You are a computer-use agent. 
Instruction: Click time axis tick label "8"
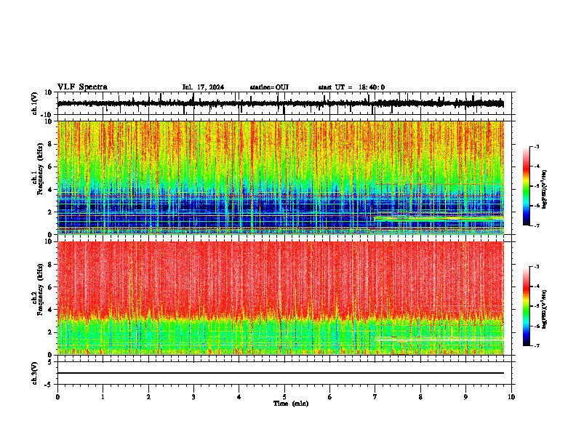click(420, 397)
